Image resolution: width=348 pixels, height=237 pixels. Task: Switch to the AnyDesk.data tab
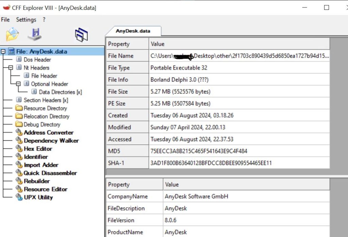click(134, 31)
